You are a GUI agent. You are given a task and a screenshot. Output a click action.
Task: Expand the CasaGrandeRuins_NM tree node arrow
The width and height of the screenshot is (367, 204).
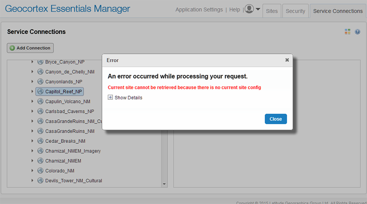[x=32, y=131]
